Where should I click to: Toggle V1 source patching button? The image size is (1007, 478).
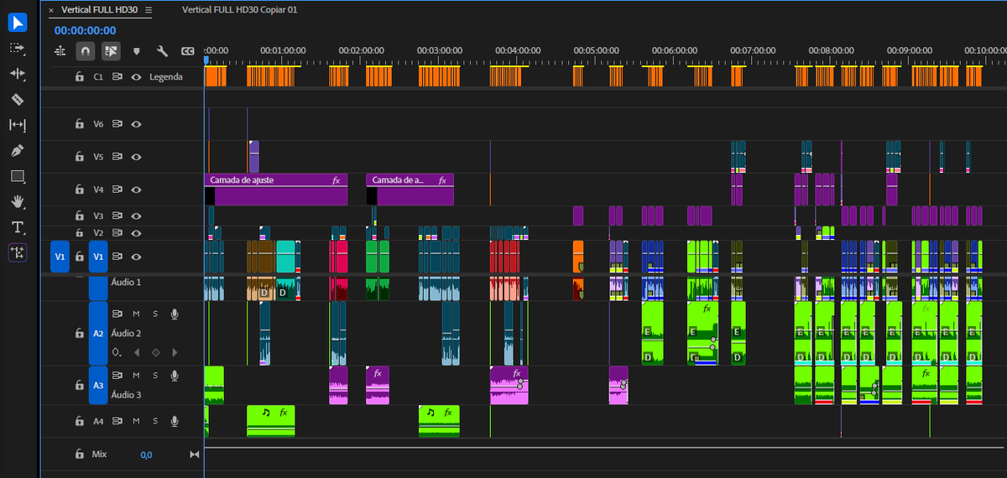tap(60, 257)
